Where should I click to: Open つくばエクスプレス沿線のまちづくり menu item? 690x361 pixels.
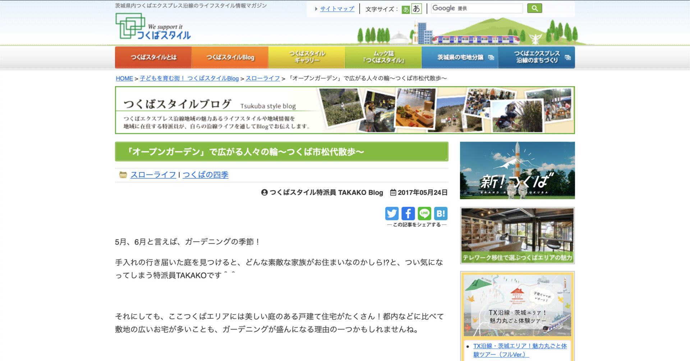(x=537, y=57)
